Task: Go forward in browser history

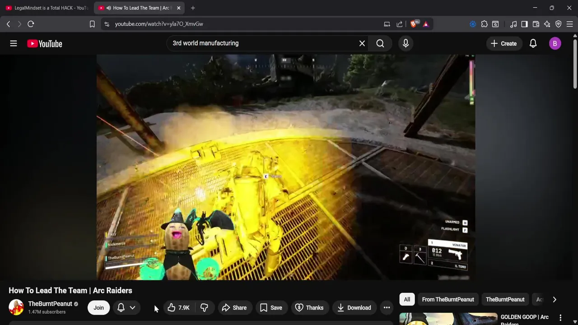Action: tap(19, 24)
